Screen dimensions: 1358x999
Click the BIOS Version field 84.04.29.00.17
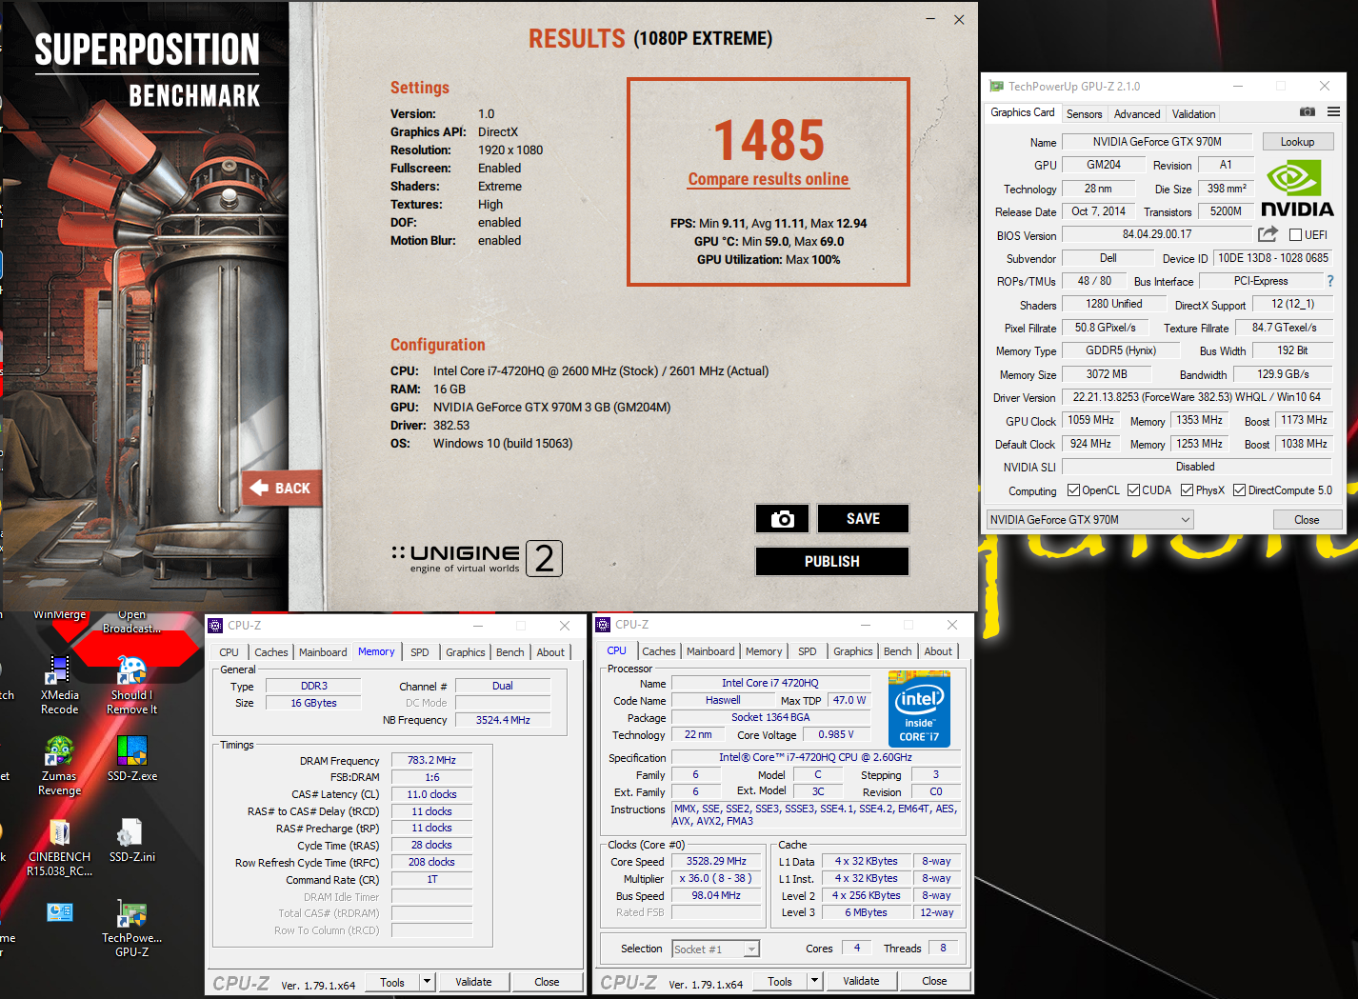tap(1156, 234)
